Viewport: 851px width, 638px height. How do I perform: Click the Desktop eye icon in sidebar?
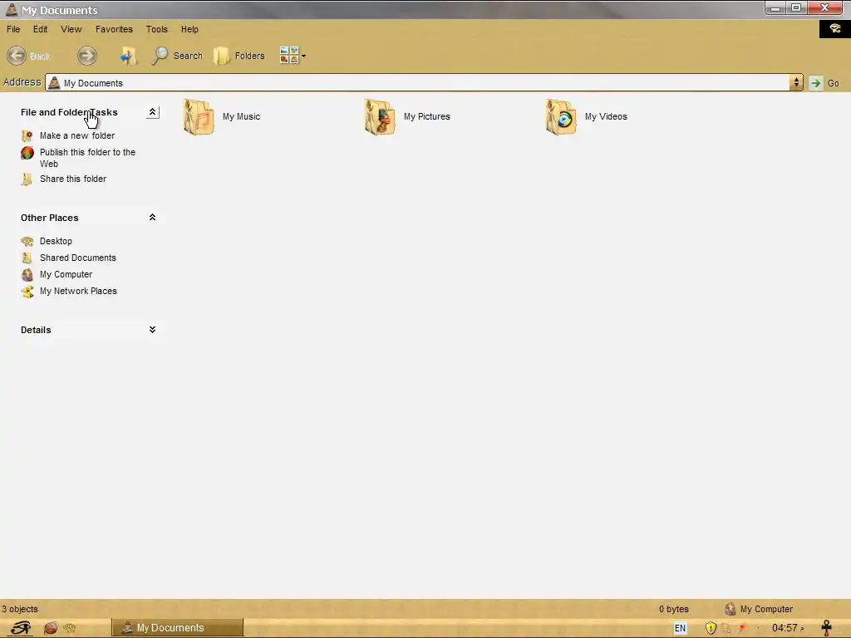point(27,242)
